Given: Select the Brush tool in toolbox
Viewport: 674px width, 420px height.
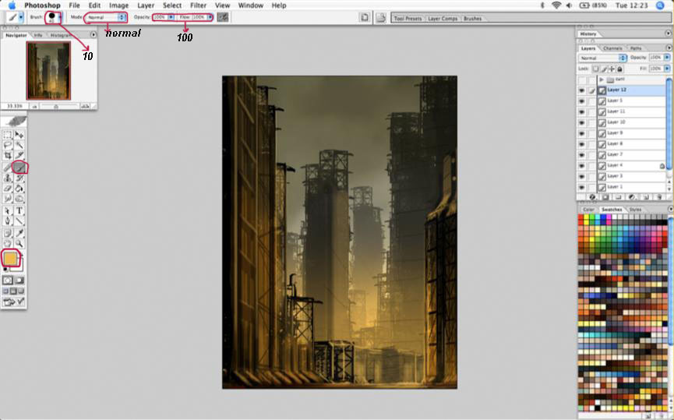Looking at the screenshot, I should point(19,167).
